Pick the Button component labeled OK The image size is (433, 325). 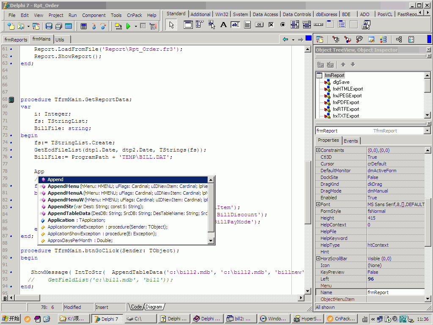(259, 25)
